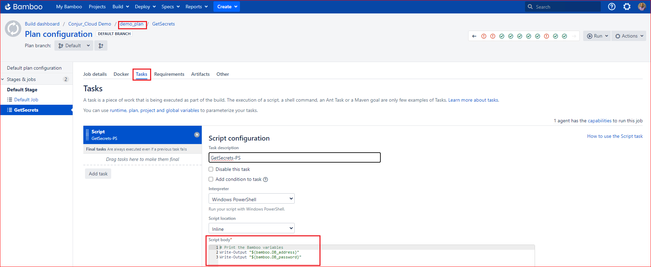Expand the Specs menu
This screenshot has height=267, width=651.
170,7
